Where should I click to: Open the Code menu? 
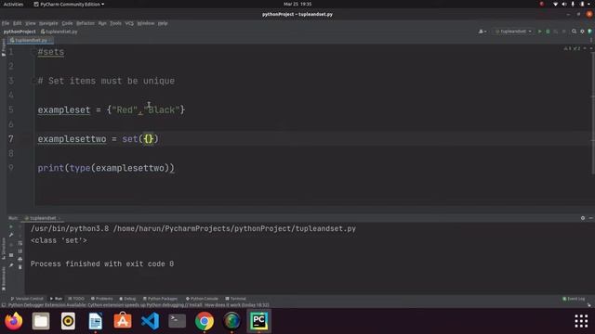67,23
